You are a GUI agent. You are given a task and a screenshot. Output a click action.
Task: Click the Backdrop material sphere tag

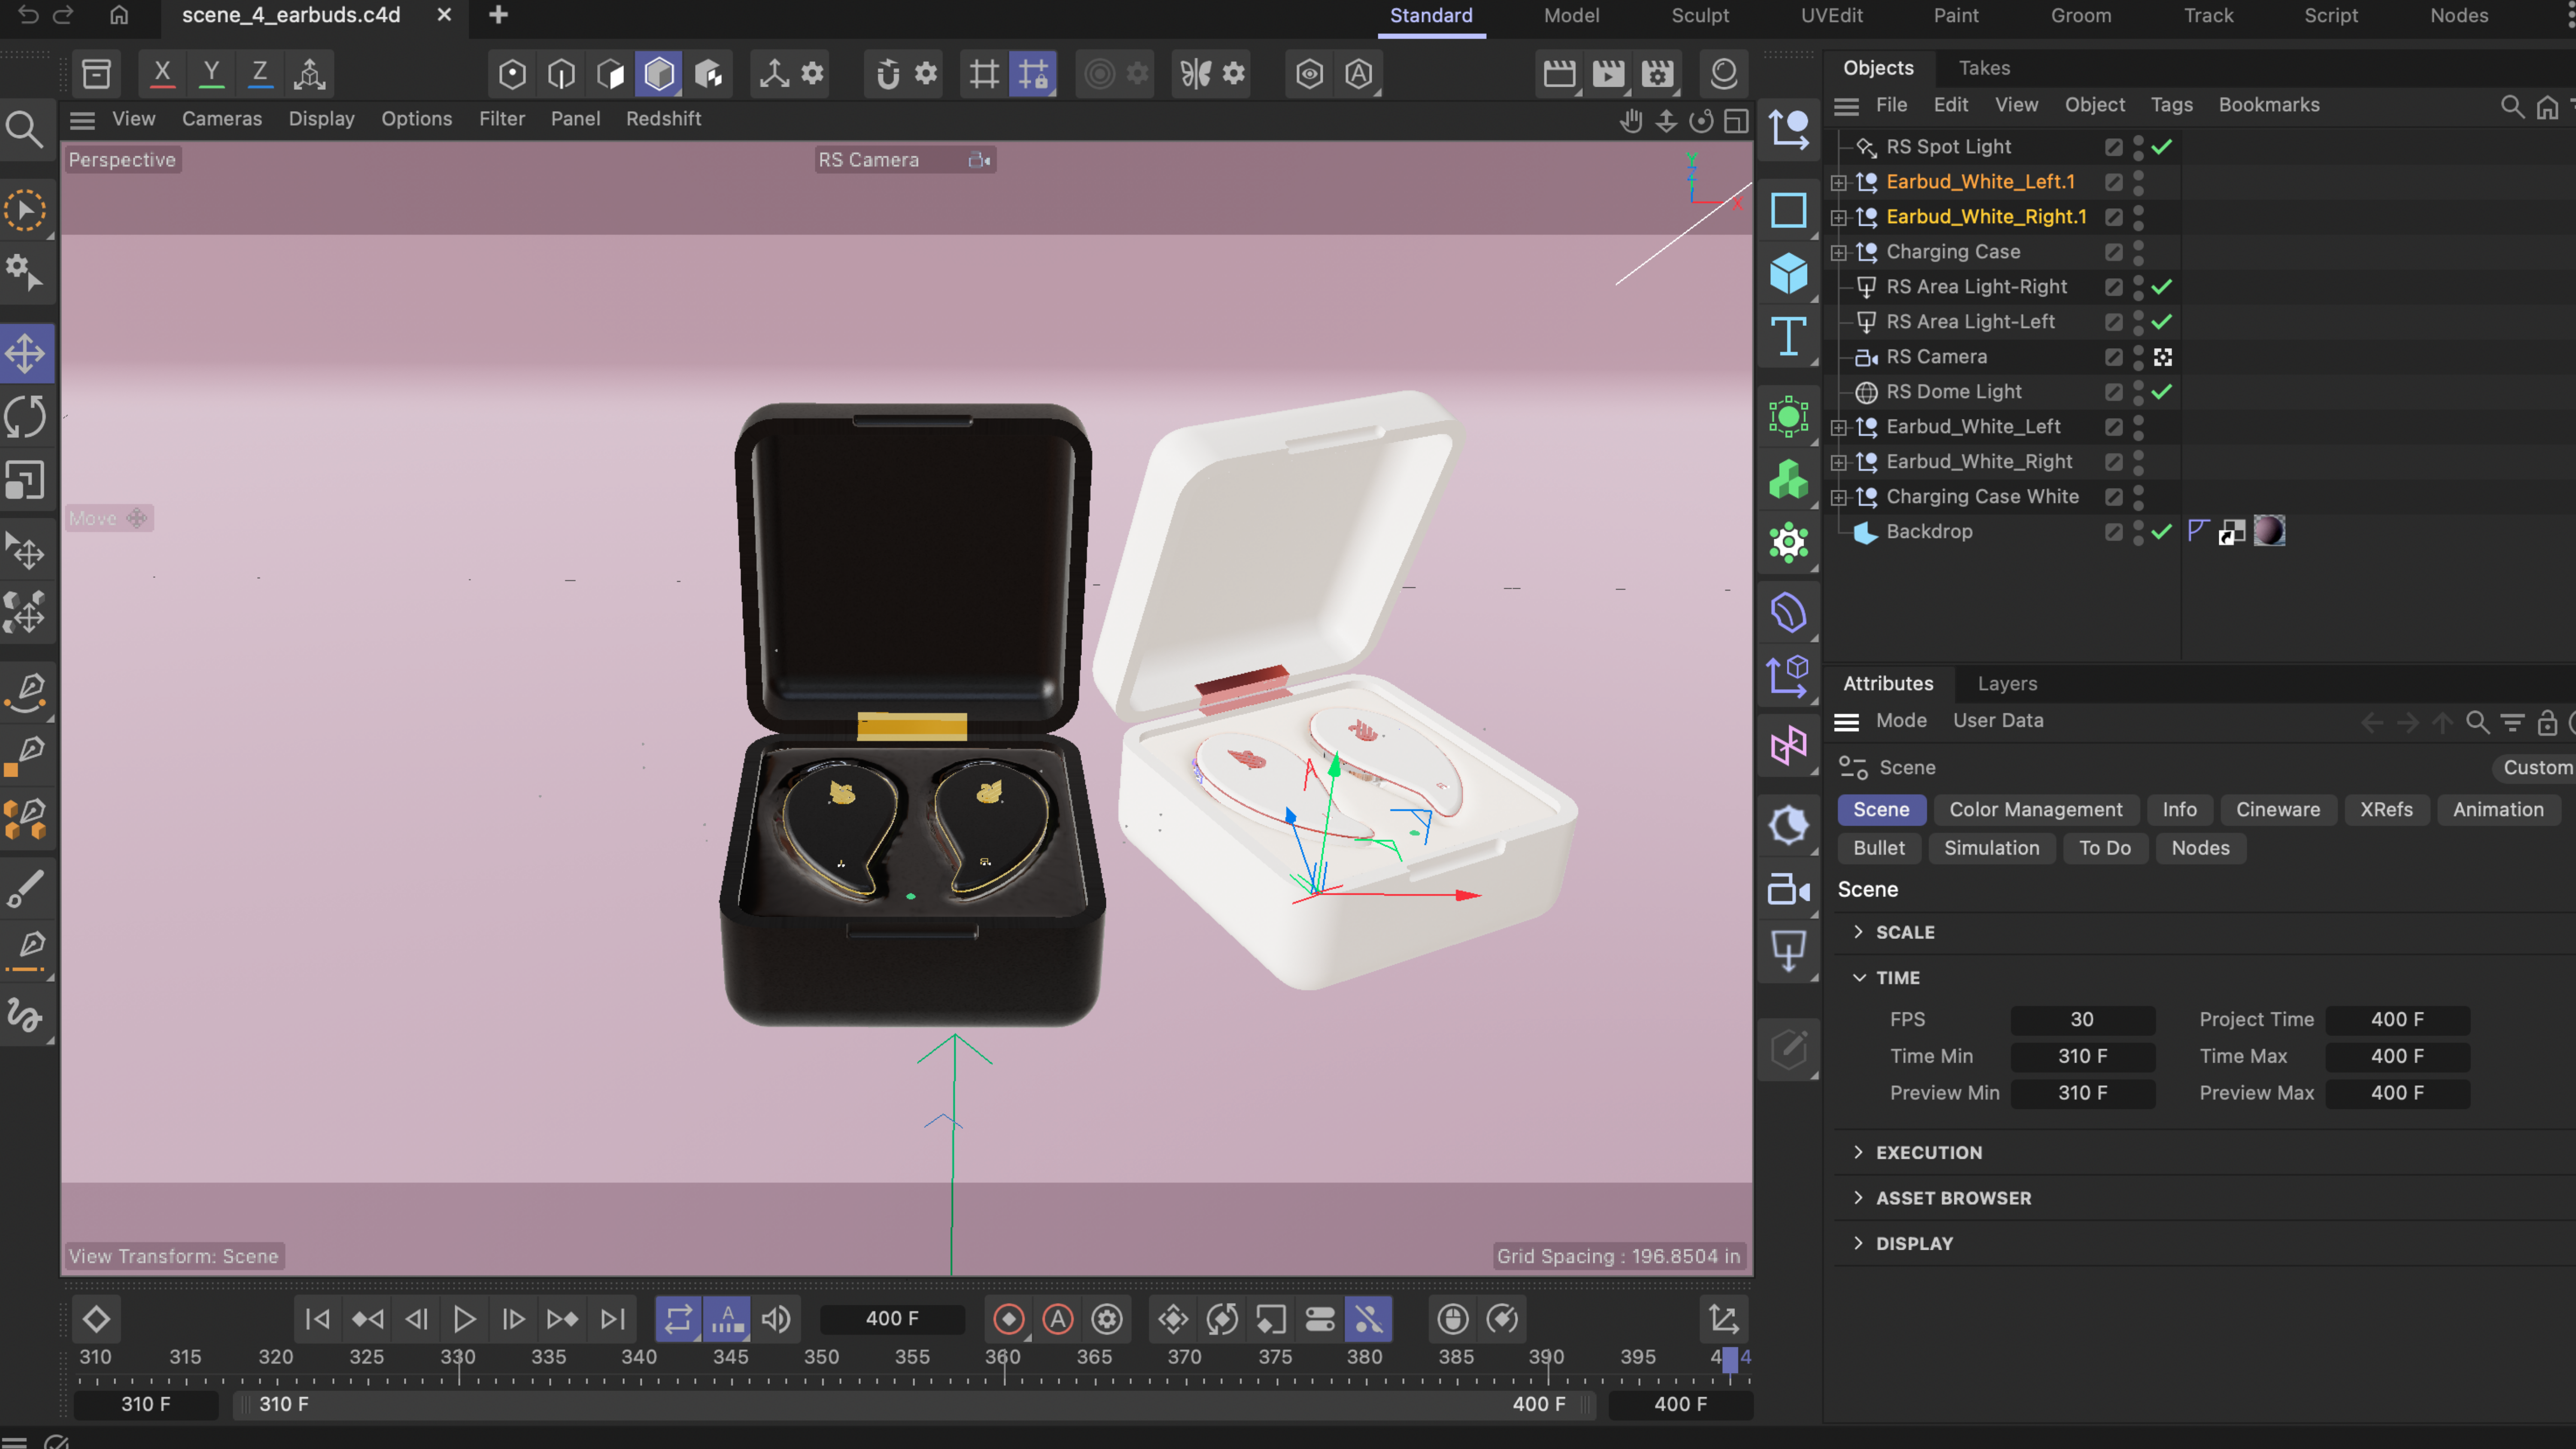click(2269, 531)
